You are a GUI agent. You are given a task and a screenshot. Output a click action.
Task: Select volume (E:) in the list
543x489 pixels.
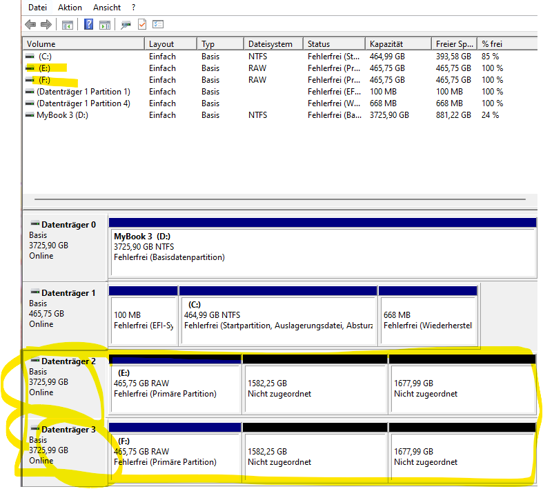click(x=44, y=68)
